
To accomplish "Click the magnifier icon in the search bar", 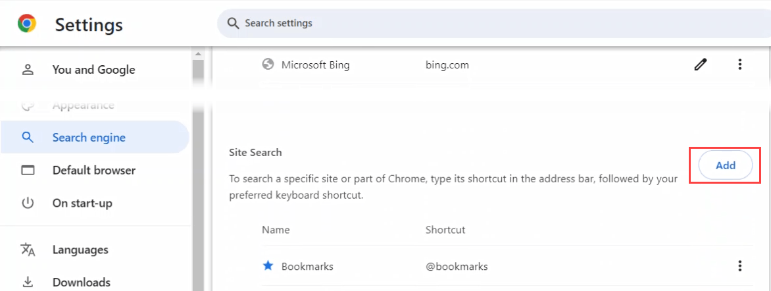I will click(232, 23).
